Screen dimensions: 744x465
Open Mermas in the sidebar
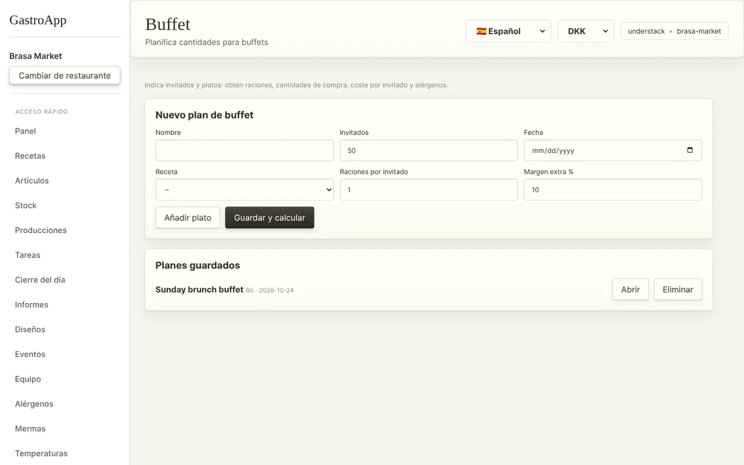tap(30, 429)
